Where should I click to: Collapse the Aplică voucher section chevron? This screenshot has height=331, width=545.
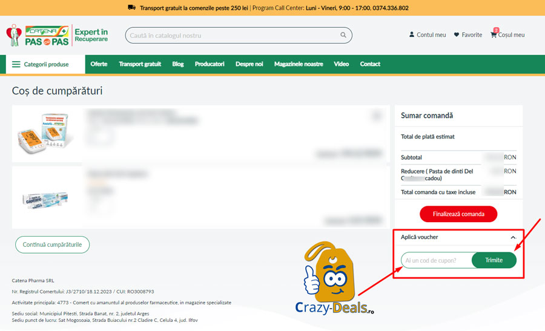[513, 237]
